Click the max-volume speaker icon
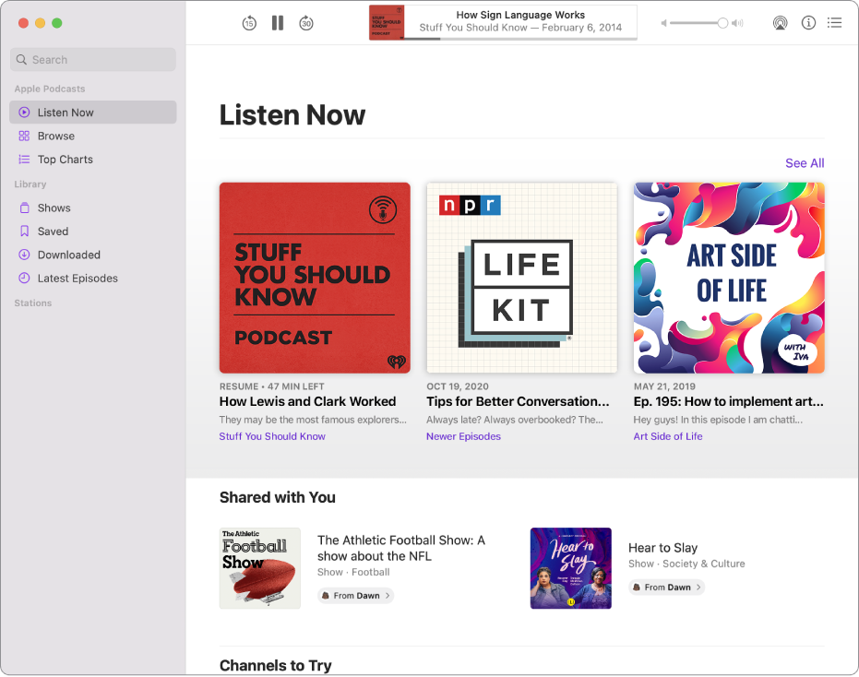This screenshot has width=859, height=677. click(737, 23)
